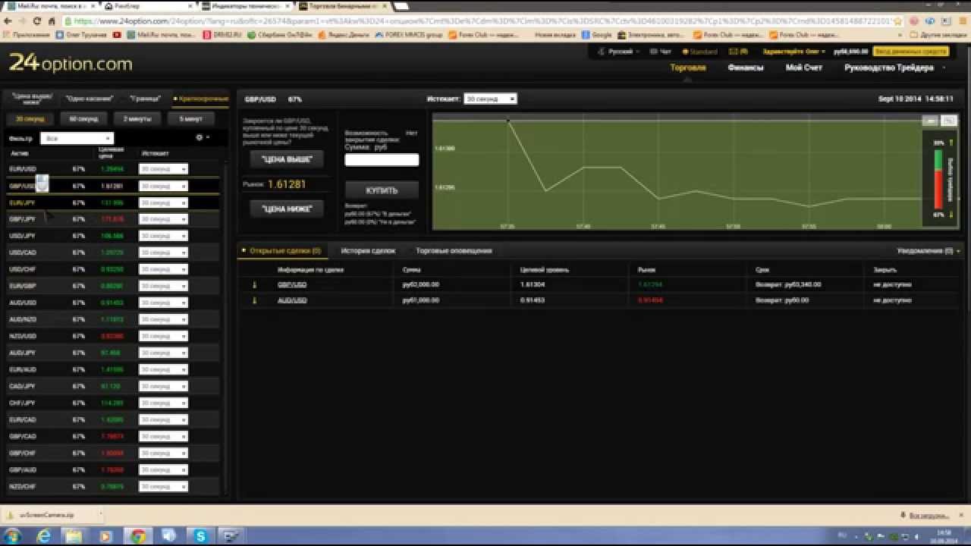Open 'Мой Счет' main menu item
The image size is (971, 546).
803,67
